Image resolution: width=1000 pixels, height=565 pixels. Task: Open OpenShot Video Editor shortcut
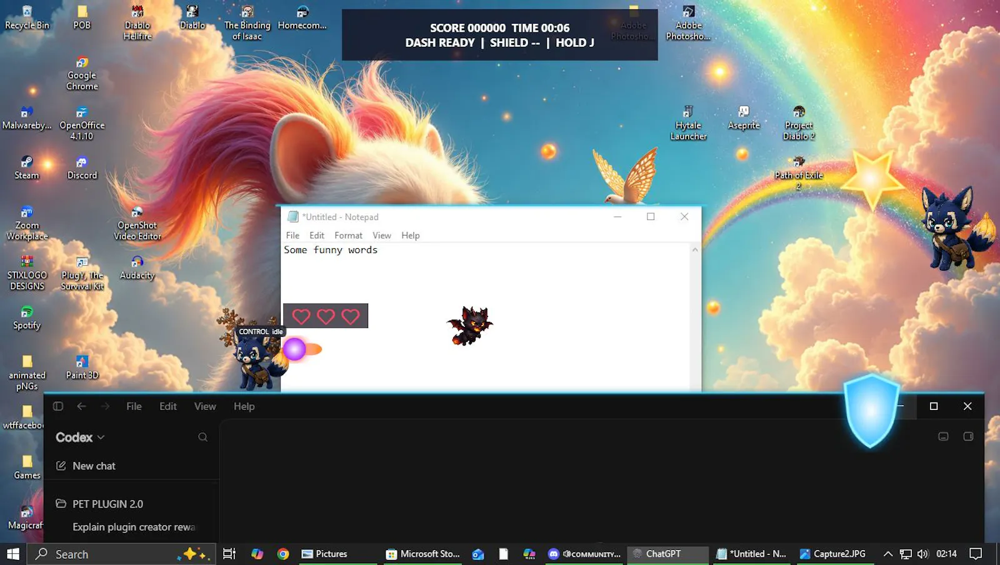pos(137,223)
